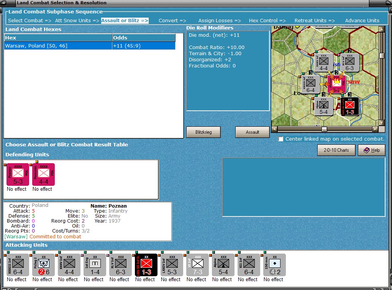
Task: Click the Select Combat subphase step
Action: pos(30,21)
